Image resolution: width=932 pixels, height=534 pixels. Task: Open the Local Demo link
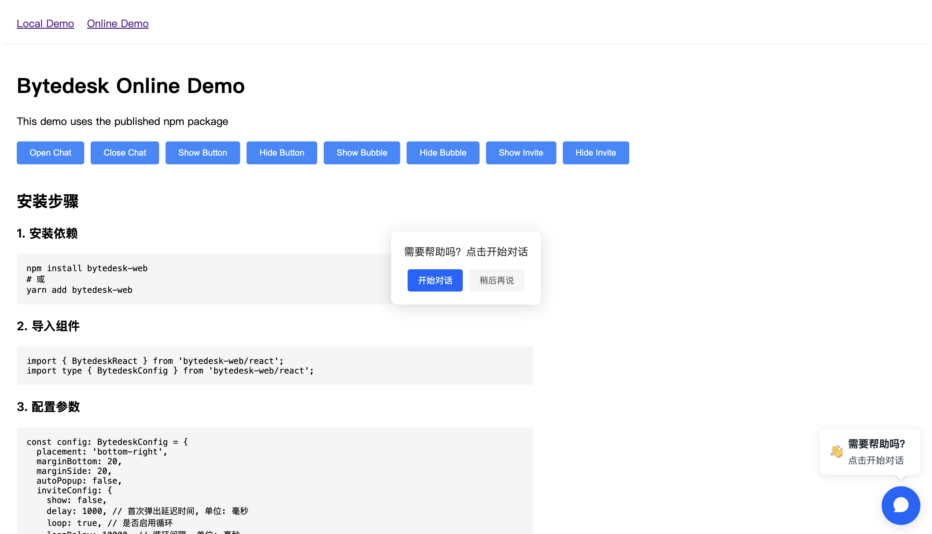coord(46,24)
